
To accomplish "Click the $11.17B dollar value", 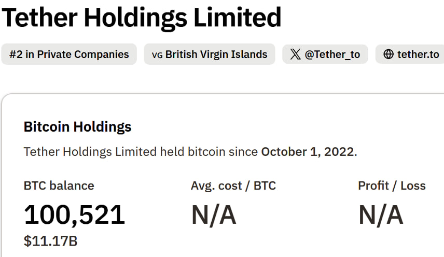I will coord(51,241).
